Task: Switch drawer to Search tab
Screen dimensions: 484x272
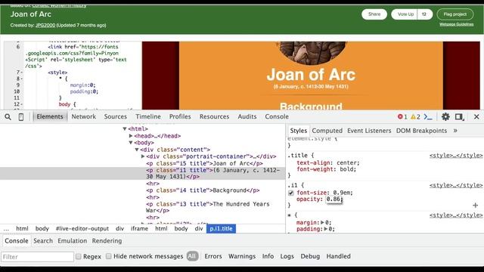Action: (x=43, y=241)
